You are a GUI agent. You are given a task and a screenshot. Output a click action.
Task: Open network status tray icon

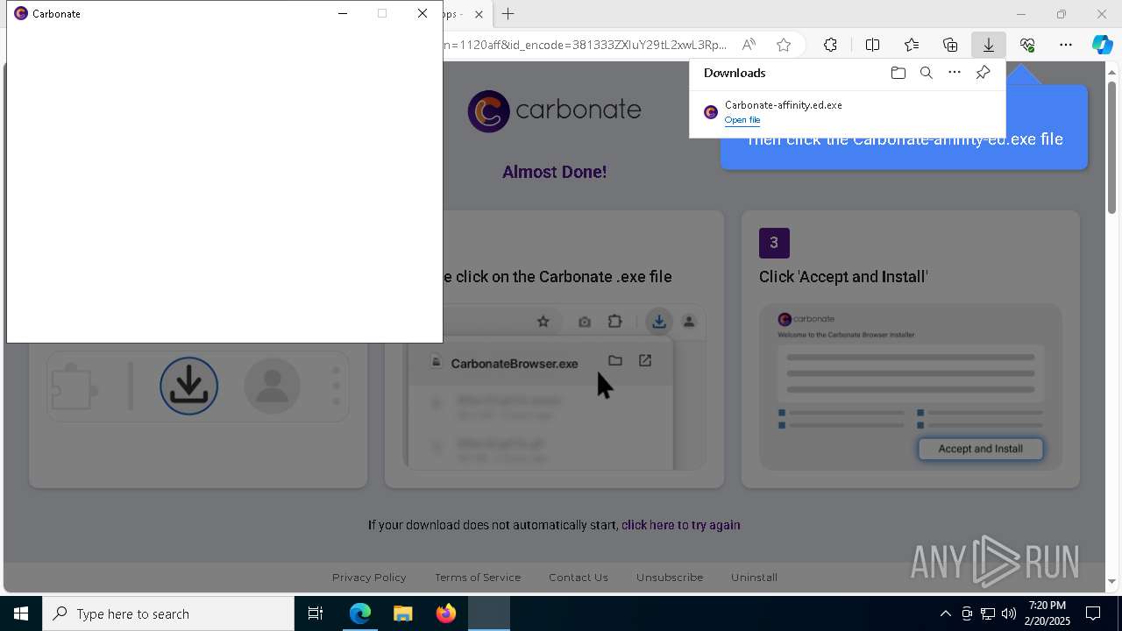tap(987, 613)
